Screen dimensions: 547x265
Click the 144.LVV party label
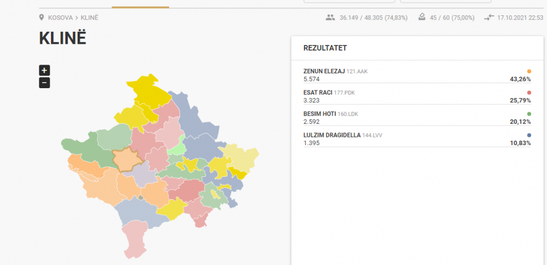point(372,135)
